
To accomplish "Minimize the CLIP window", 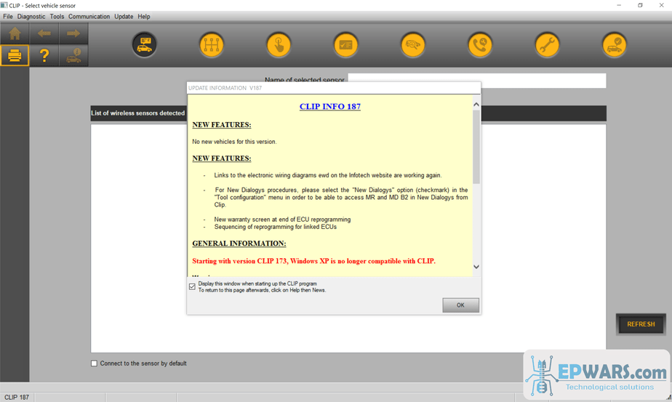I will click(x=619, y=5).
